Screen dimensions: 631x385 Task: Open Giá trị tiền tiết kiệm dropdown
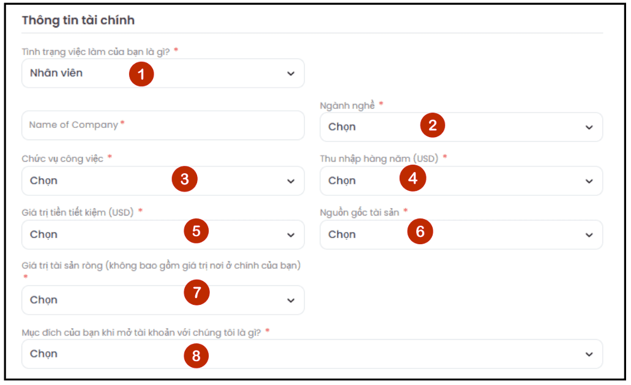[x=163, y=234]
